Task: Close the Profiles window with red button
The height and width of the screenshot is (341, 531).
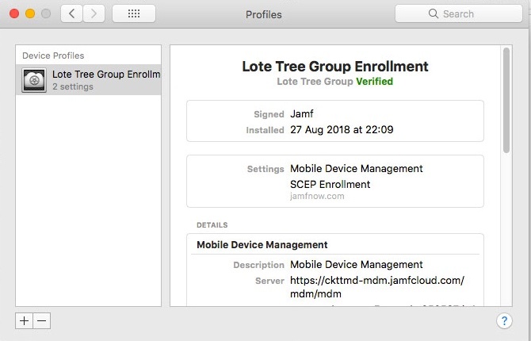Action: pos(14,13)
